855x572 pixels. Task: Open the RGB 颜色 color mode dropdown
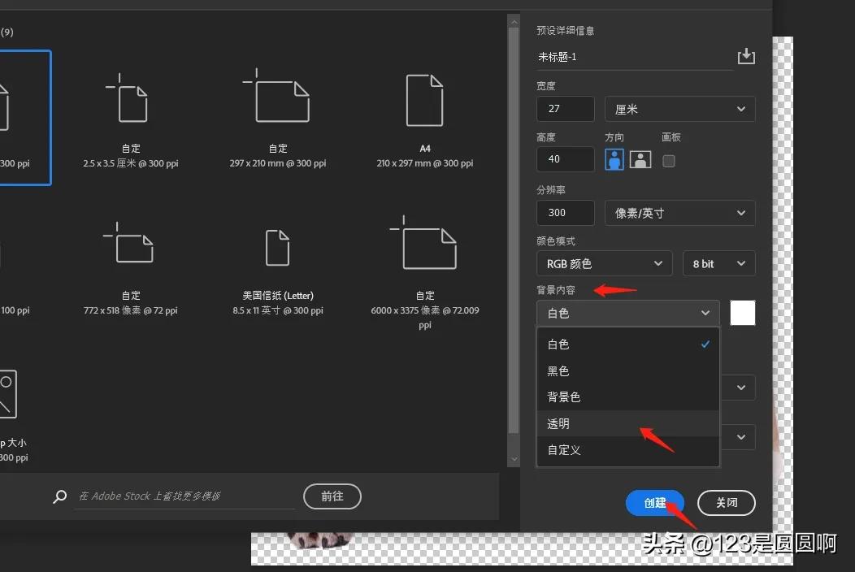604,263
